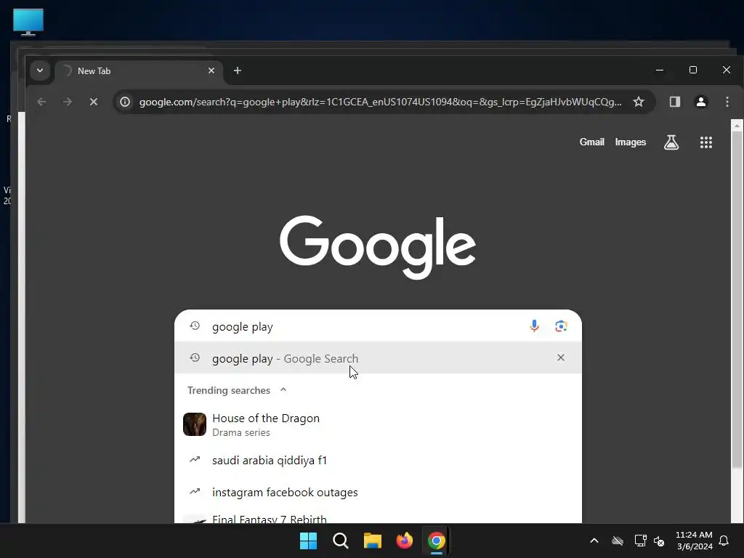Click Drama series subtitle text
Screen dimensions: 744x558
click(x=241, y=432)
